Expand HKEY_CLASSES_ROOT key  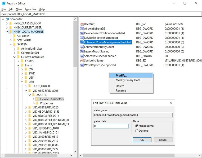click(7, 23)
